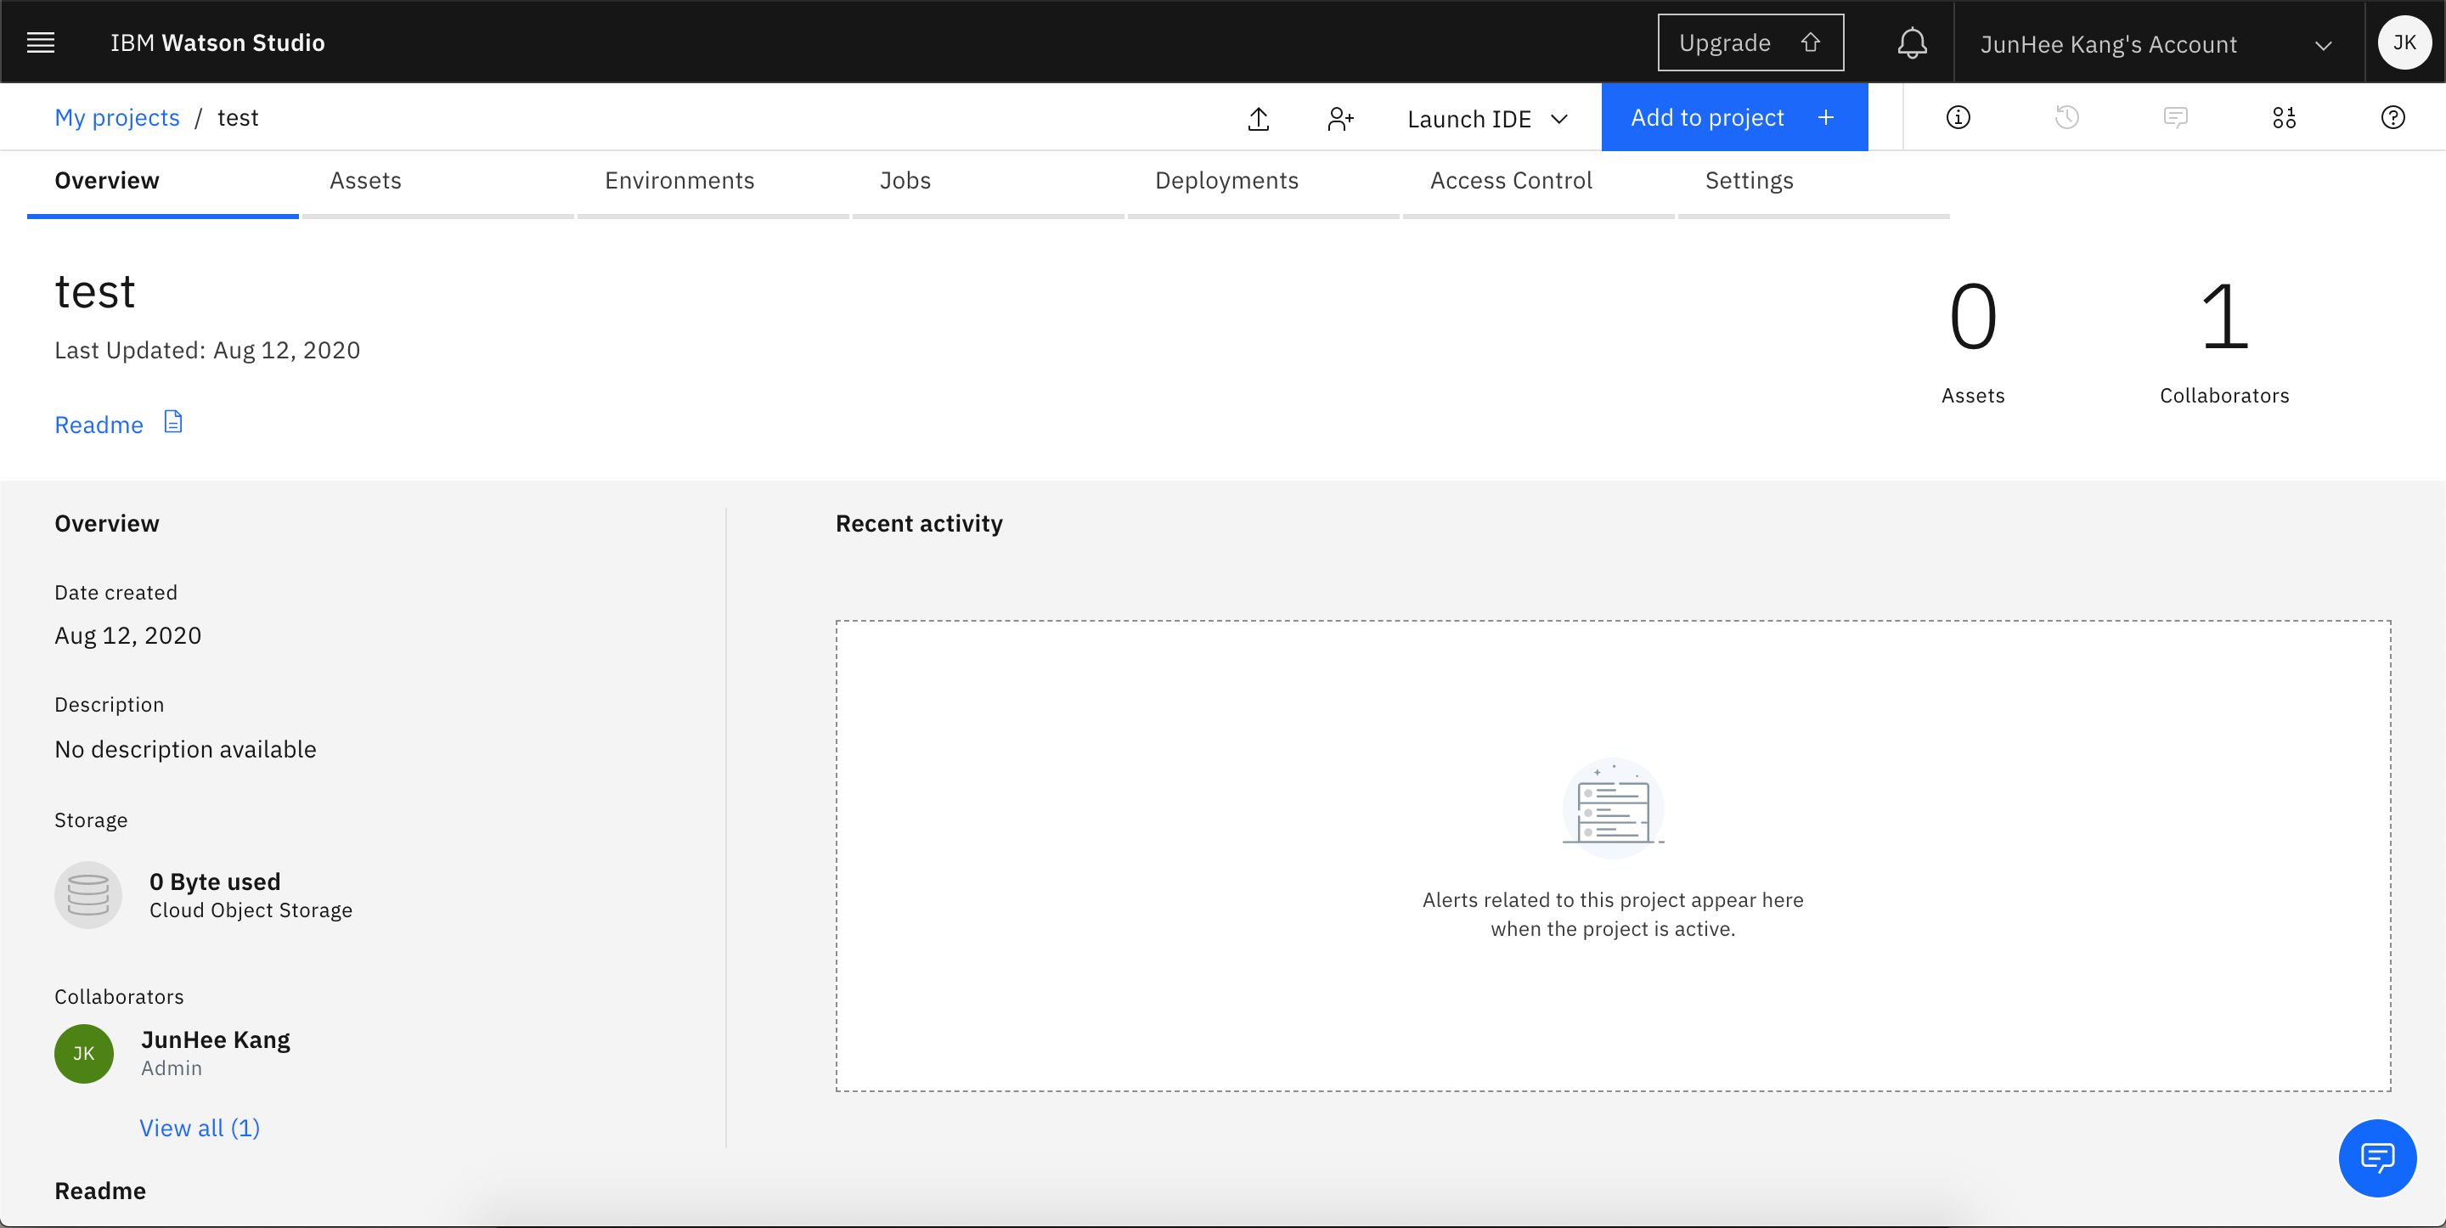Click the Upgrade button
Image resolution: width=2446 pixels, height=1228 pixels.
coord(1750,42)
